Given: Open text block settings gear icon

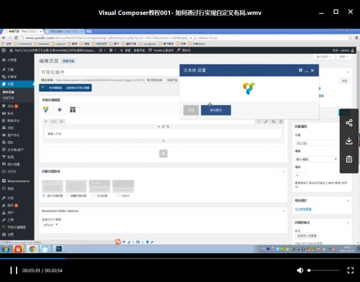Looking at the screenshot, I should (300, 70).
